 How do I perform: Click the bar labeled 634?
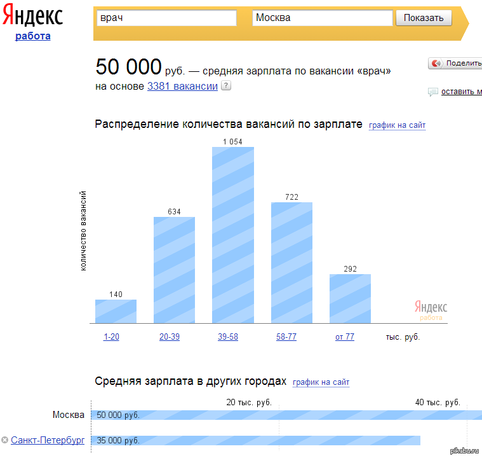click(x=174, y=270)
